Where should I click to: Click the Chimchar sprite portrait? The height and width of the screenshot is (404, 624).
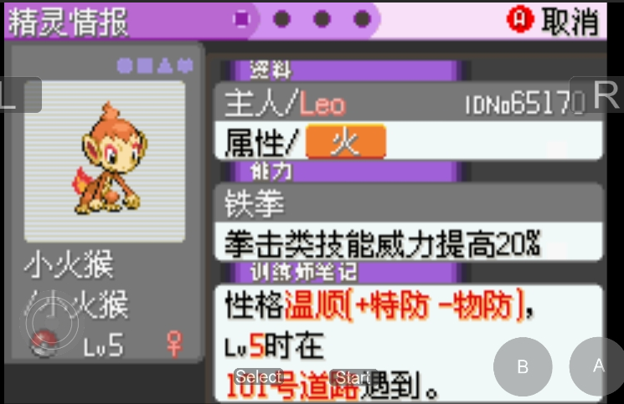coord(109,159)
